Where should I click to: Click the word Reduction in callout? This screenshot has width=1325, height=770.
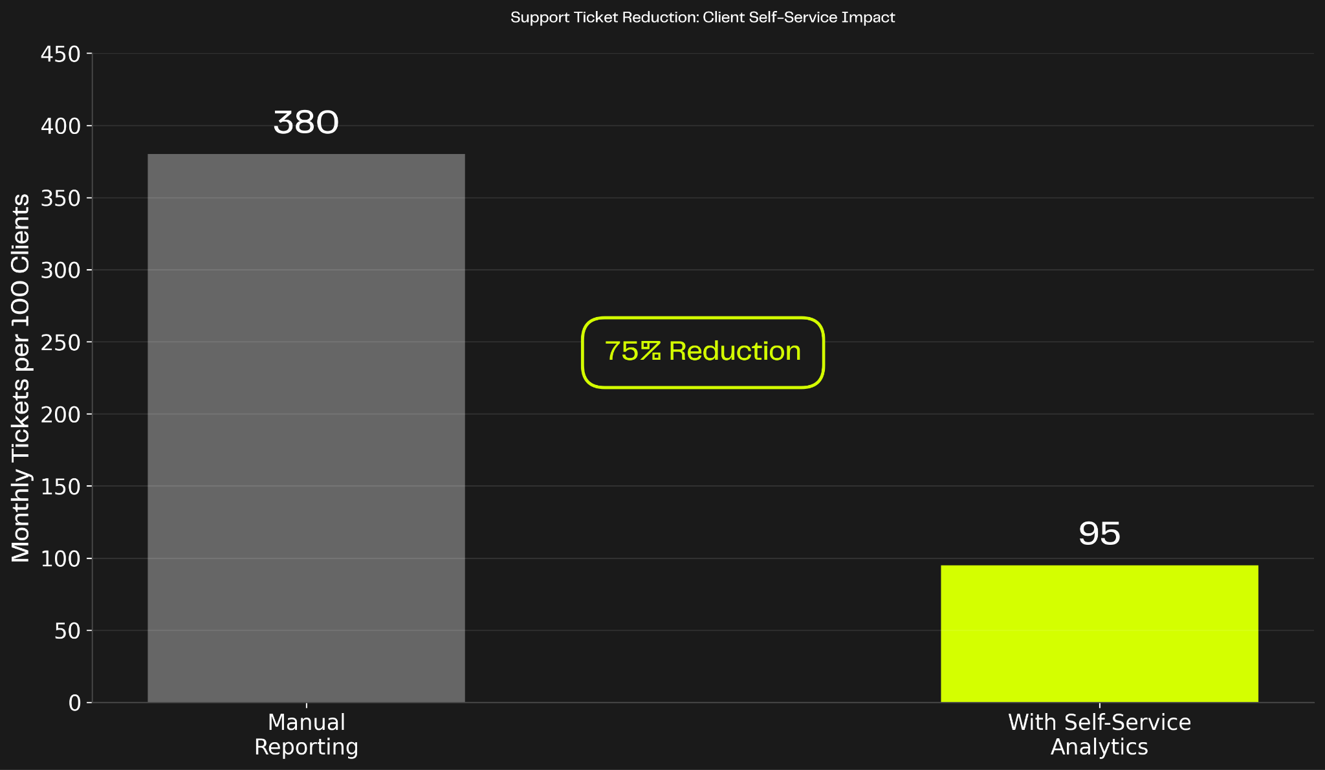tap(734, 351)
